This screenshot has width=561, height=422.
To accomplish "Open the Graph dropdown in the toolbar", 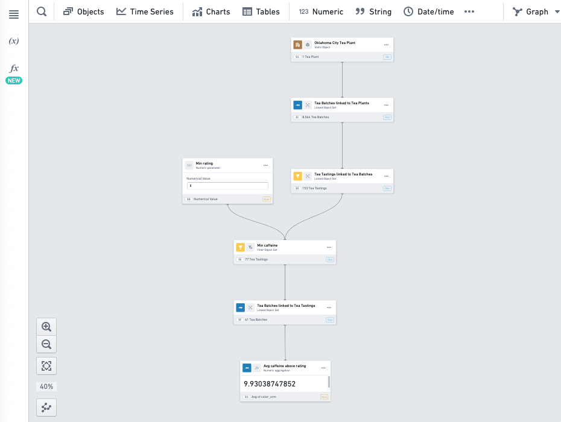I will tap(536, 12).
